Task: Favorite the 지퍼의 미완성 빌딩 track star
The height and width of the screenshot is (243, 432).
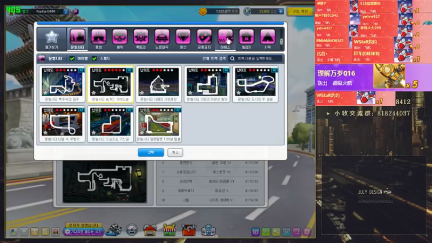Action: [190, 92]
